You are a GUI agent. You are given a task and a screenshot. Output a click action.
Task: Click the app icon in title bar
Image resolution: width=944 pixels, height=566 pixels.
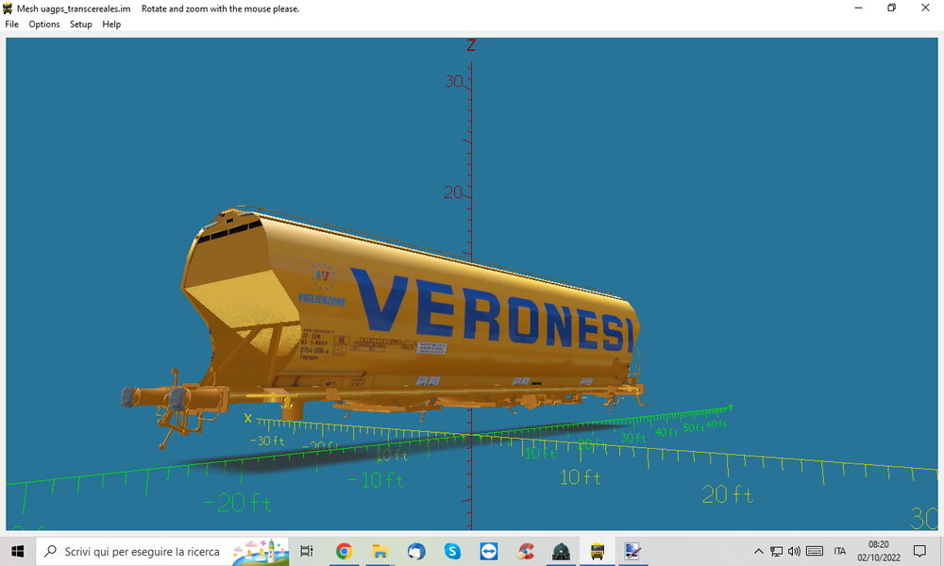[8, 8]
